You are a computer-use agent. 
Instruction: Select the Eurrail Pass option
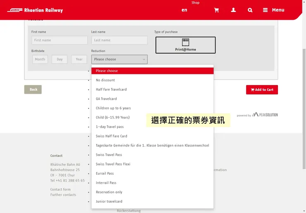[153, 173]
